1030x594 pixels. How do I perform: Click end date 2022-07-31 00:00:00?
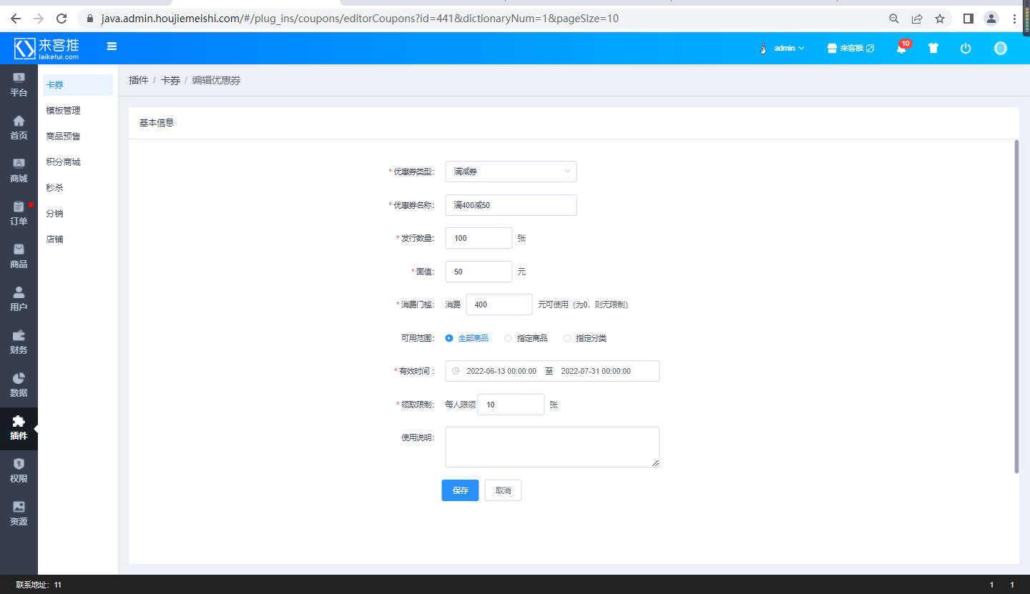pyautogui.click(x=596, y=372)
